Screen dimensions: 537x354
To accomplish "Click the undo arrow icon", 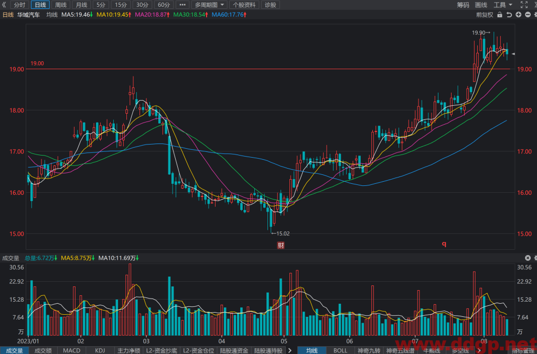I will (x=509, y=15).
